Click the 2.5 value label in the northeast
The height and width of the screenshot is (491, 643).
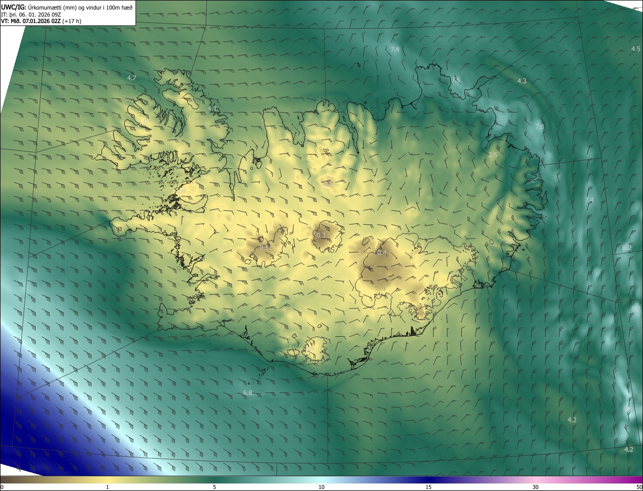pyautogui.click(x=493, y=155)
